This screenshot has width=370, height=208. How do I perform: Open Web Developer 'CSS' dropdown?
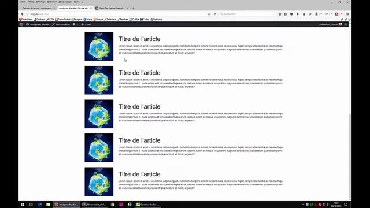[x=50, y=19]
